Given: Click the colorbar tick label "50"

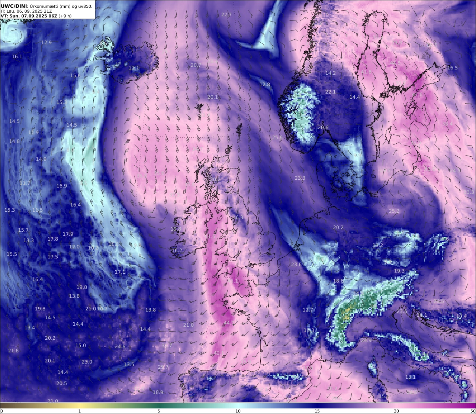Looking at the screenshot, I should point(473,411).
